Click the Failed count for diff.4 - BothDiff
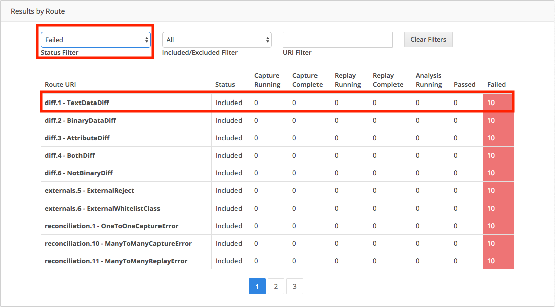Screen dimensions: 555x307 click(498, 155)
